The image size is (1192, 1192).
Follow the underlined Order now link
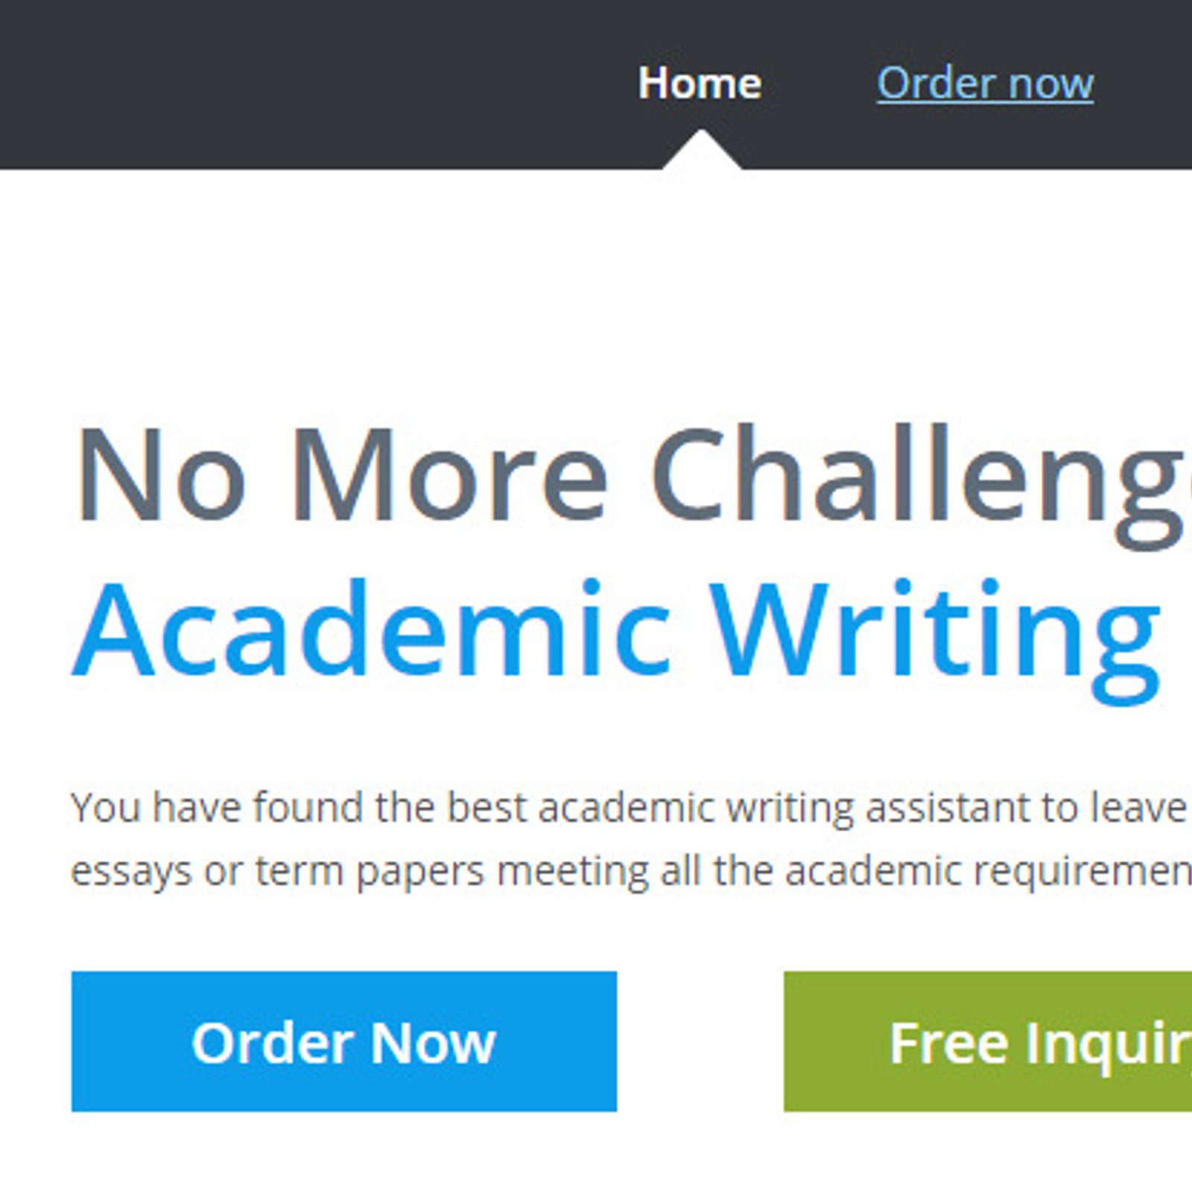click(985, 83)
